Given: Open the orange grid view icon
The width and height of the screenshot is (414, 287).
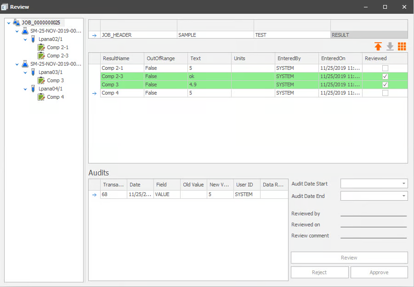Looking at the screenshot, I should point(402,46).
